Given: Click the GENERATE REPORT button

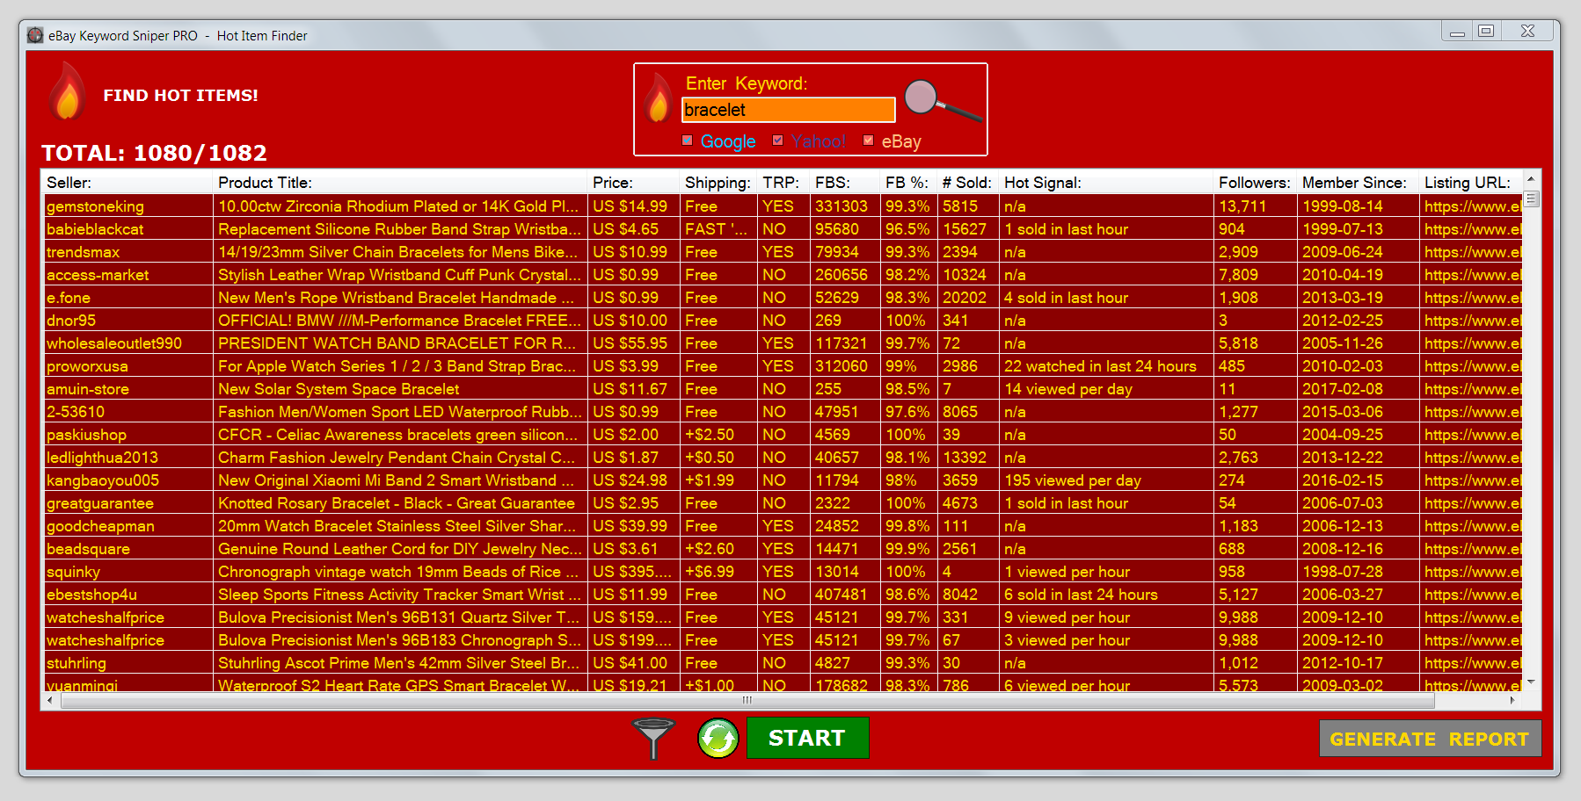Looking at the screenshot, I should (x=1430, y=739).
